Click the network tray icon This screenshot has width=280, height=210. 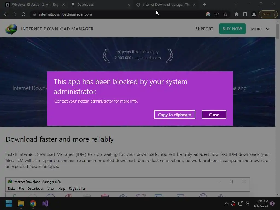(240, 203)
